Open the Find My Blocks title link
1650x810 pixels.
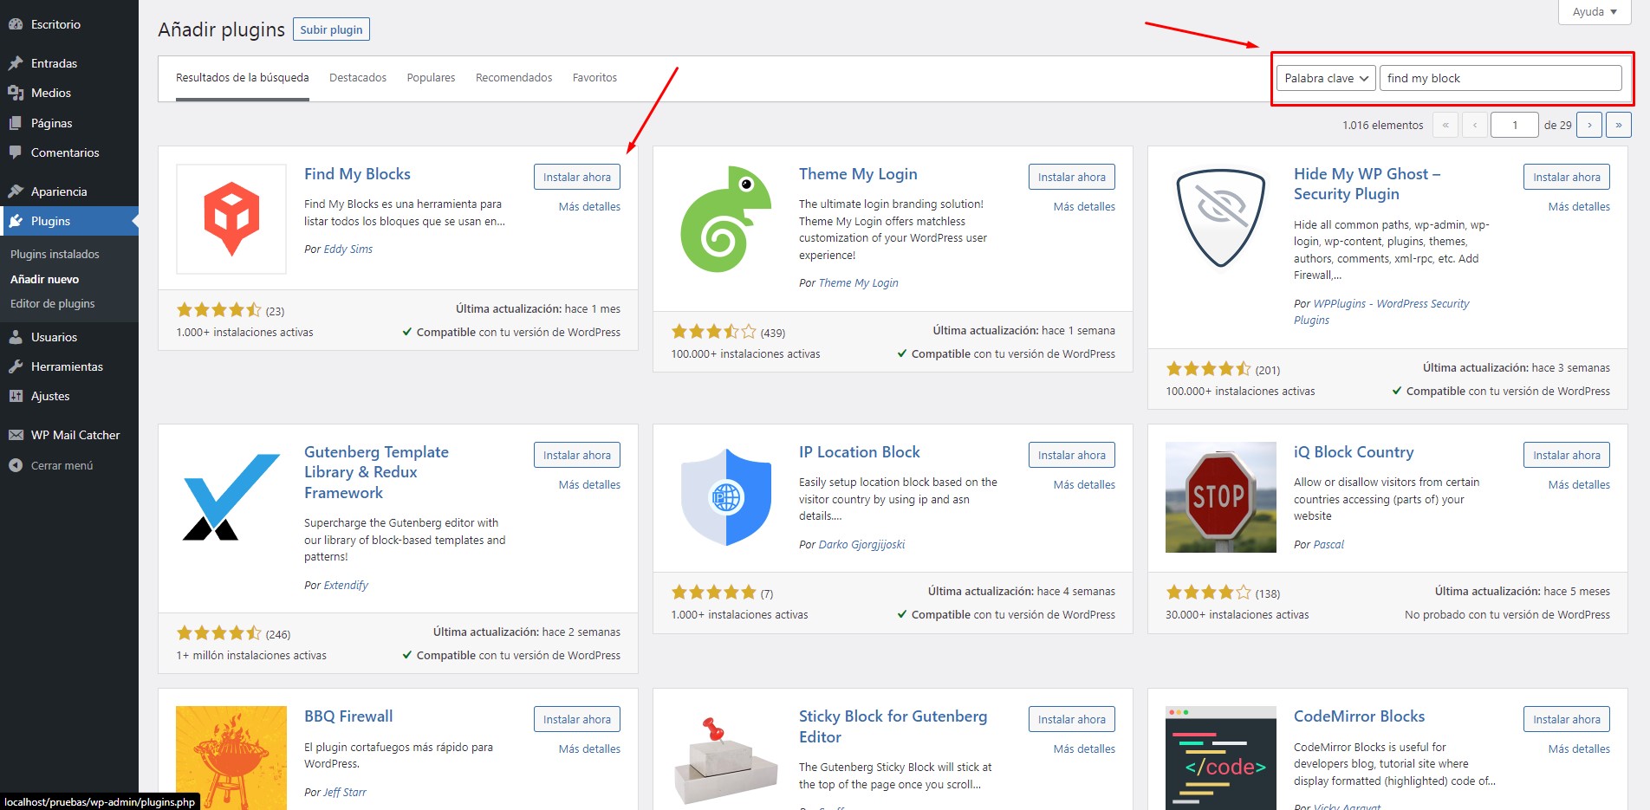pyautogui.click(x=357, y=174)
